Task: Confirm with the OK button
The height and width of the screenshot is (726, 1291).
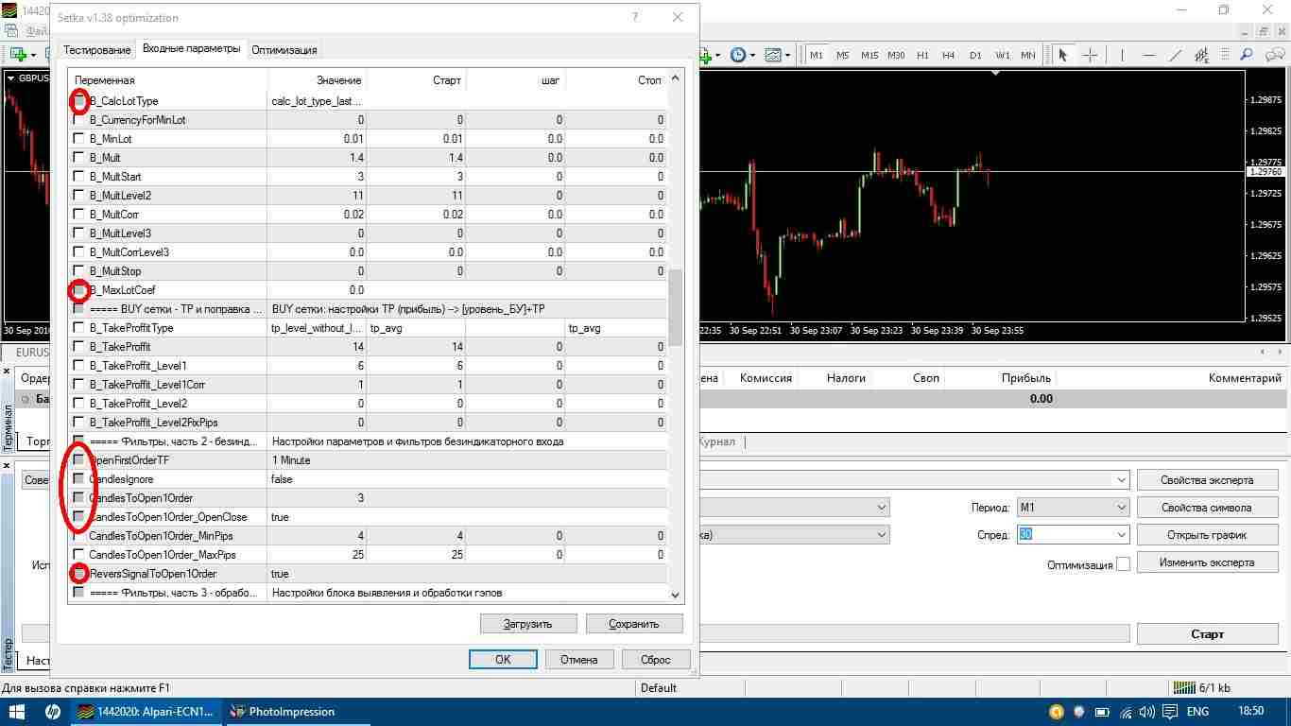Action: pos(503,660)
